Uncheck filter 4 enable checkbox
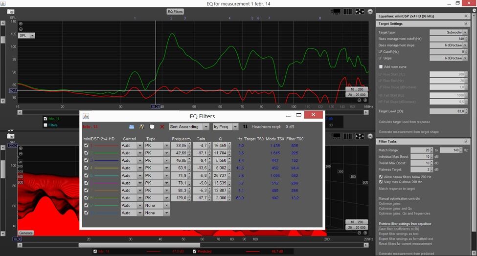This screenshot has width=477, height=256. (87, 168)
